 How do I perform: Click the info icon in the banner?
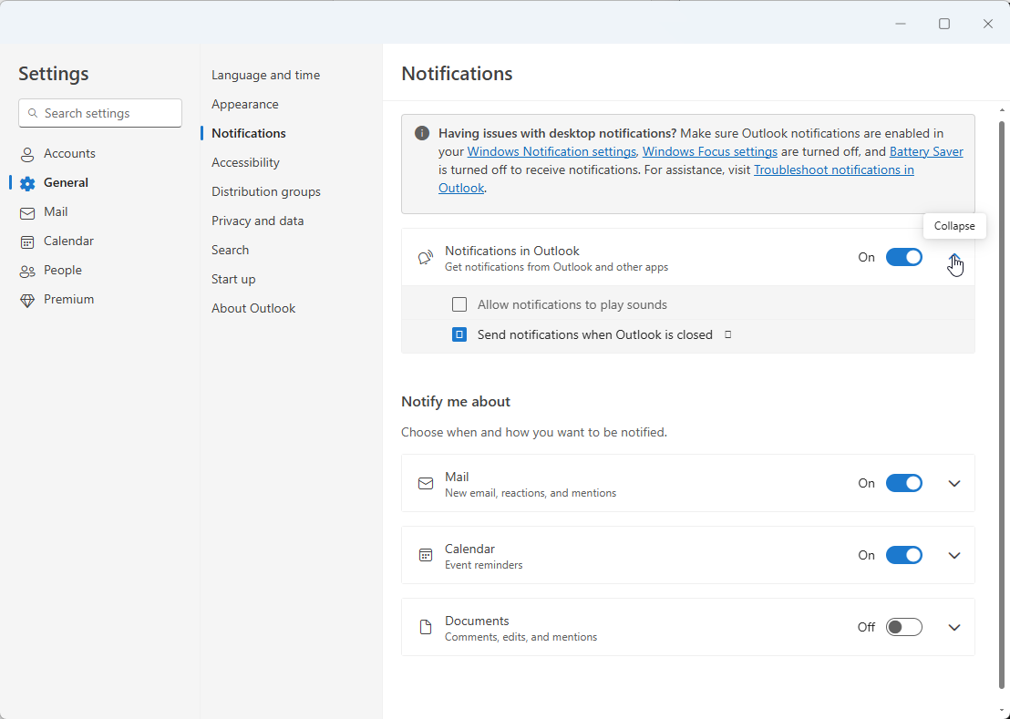(422, 133)
